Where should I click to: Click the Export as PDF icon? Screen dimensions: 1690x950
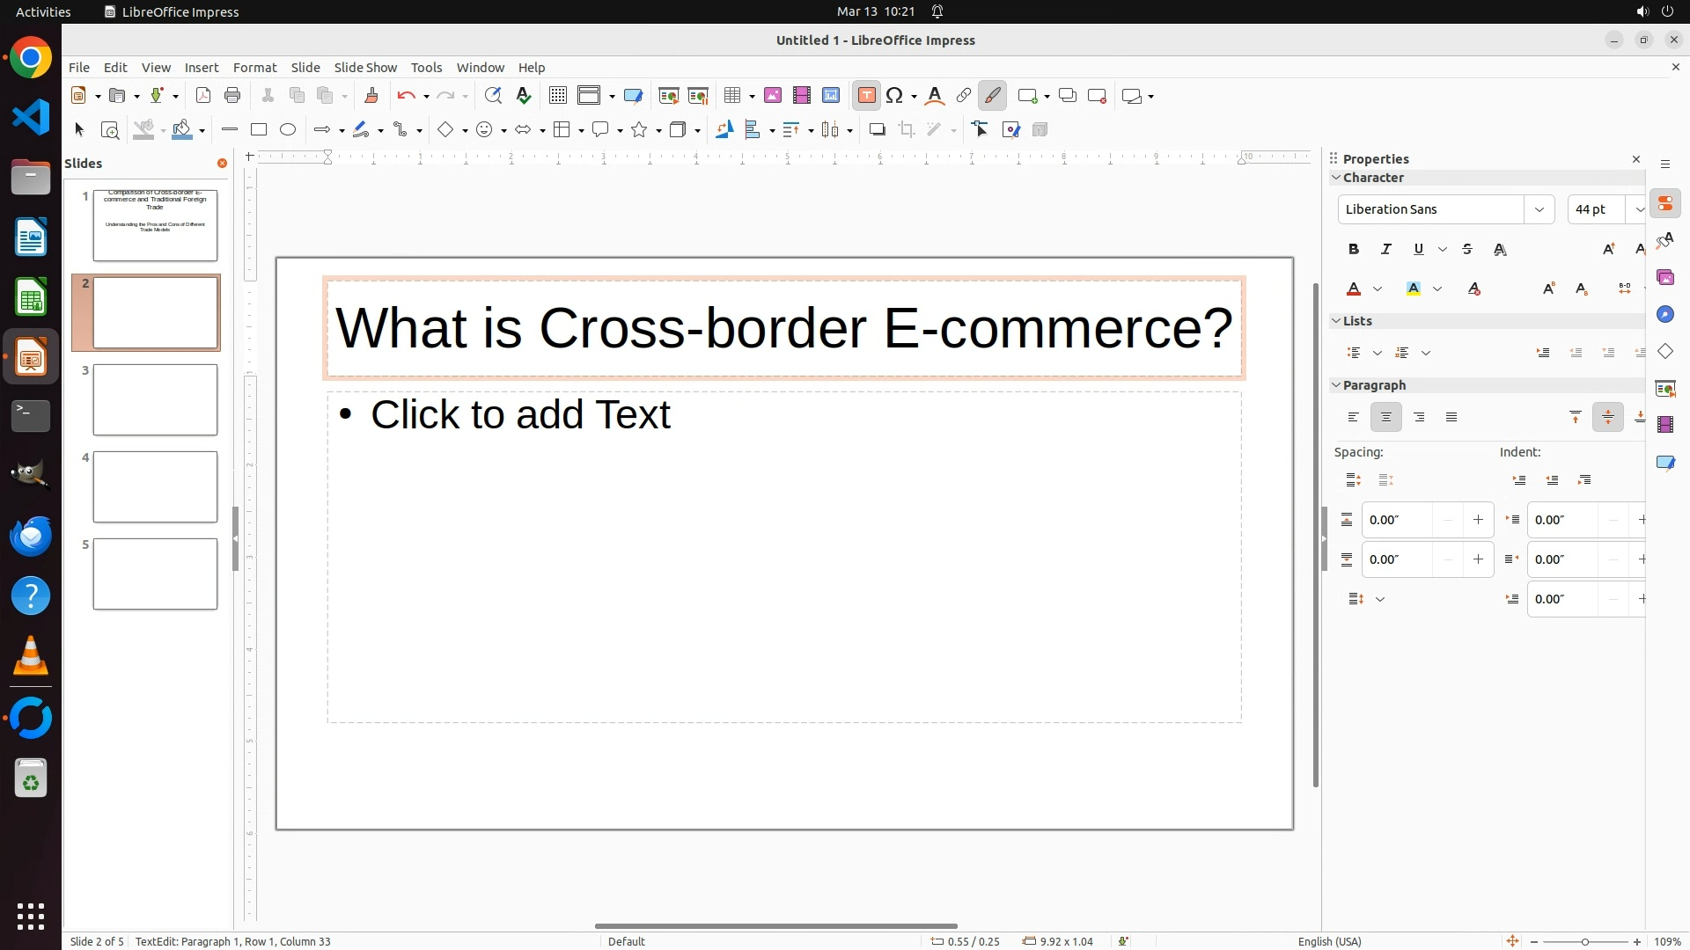203,96
